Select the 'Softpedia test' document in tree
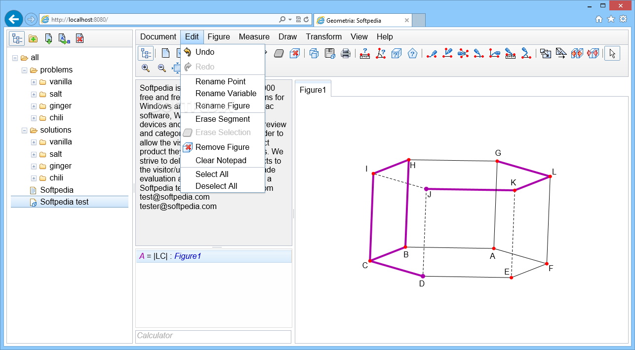Viewport: 635px width, 350px height. 70,202
